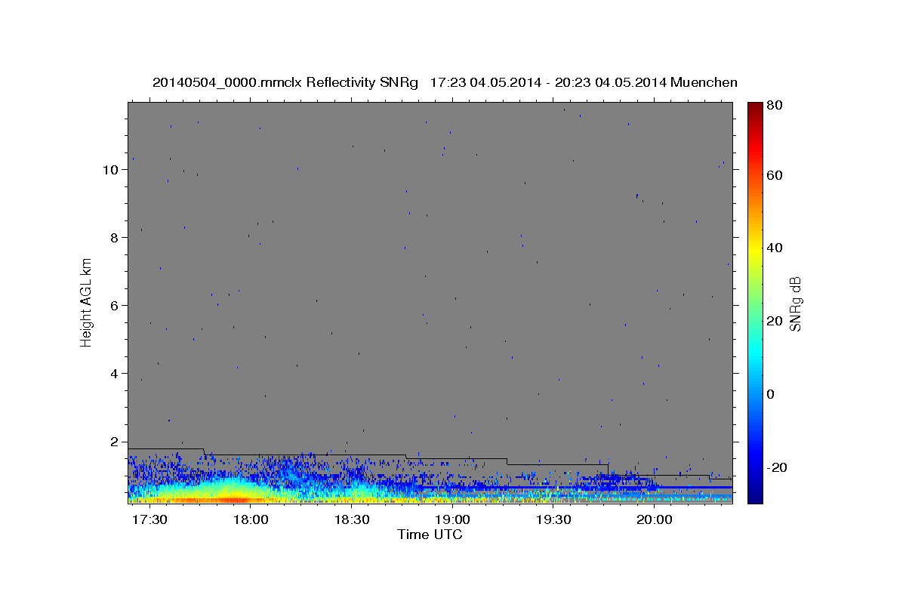This screenshot has width=906, height=604.
Task: Click the 18:30 time tick label
Action: point(352,520)
